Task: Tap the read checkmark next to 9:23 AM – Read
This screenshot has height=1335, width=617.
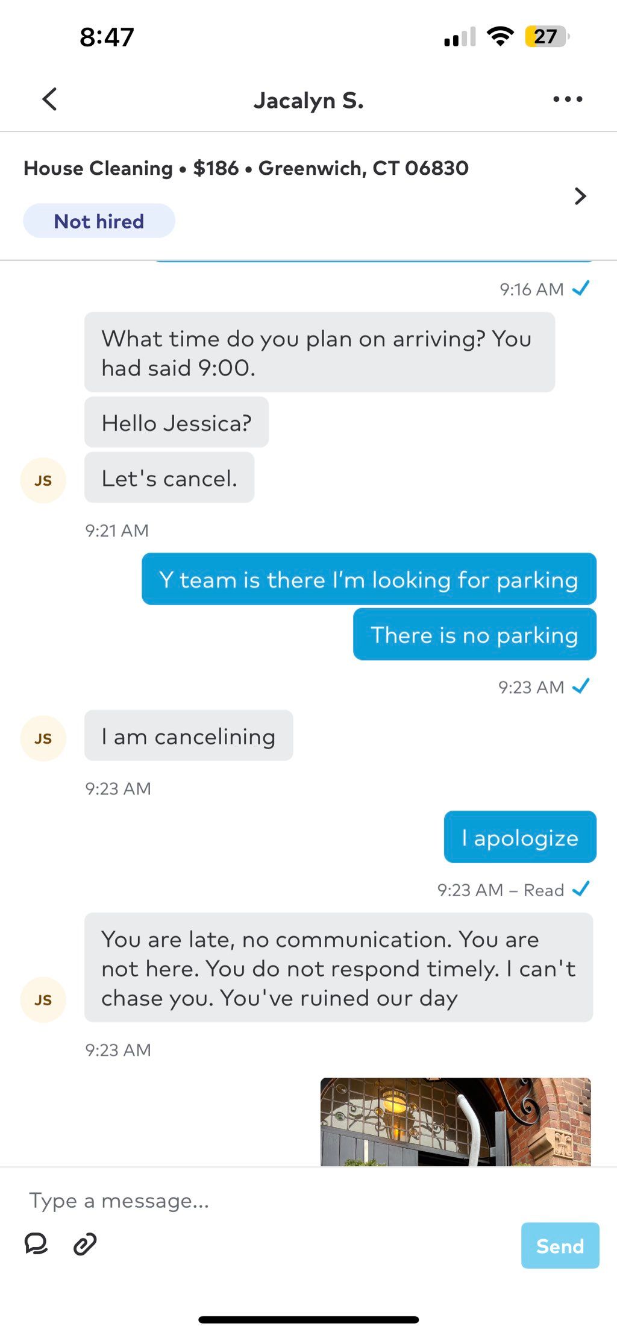Action: coord(581,889)
